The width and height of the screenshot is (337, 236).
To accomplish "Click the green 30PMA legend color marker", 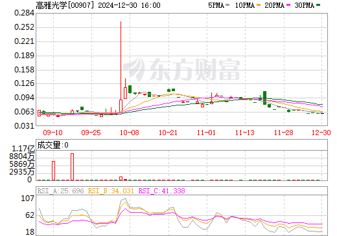I will [318, 5].
